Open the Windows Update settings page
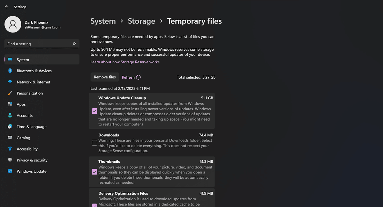The image size is (383, 207). coord(31,171)
